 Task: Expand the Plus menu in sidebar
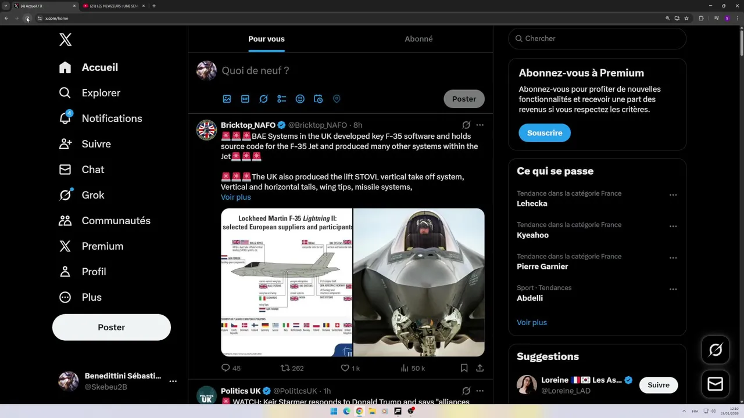pyautogui.click(x=80, y=297)
